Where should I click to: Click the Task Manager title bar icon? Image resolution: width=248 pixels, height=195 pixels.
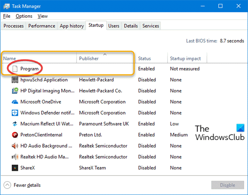pos(6,6)
